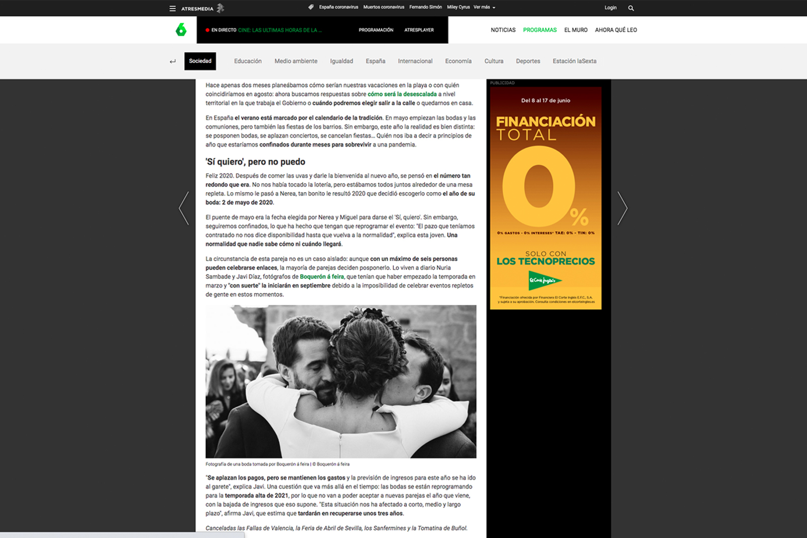The image size is (807, 538).
Task: Click the PUBLICIDAD label above the ad
Action: point(502,83)
